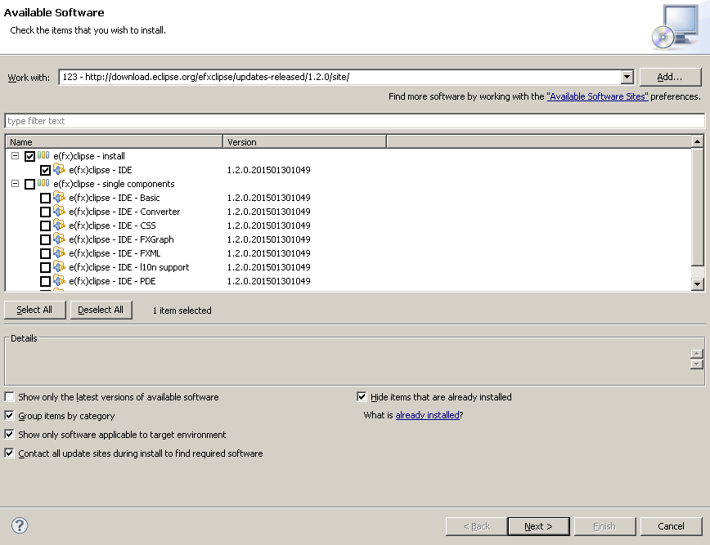Proceed with the Next > button
710x545 pixels.
pos(538,526)
